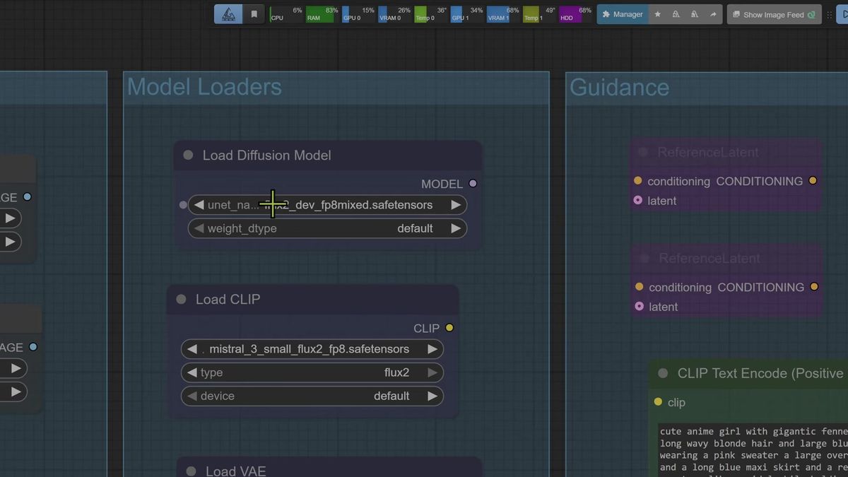The height and width of the screenshot is (477, 848).
Task: Click the ComfyUI logo button in toolbar
Action: point(228,14)
